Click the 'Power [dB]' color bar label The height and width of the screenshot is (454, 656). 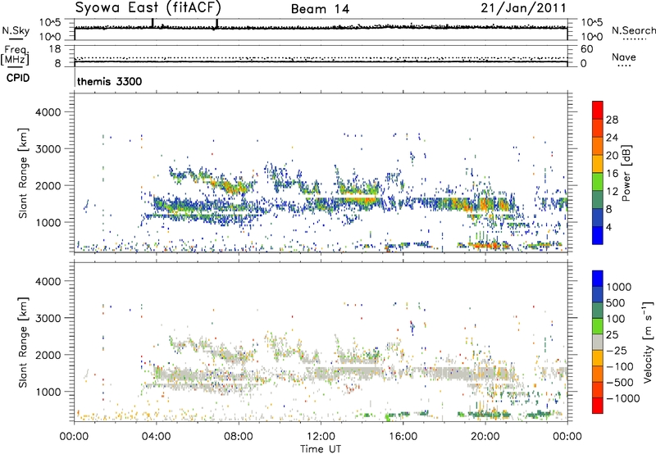click(x=626, y=173)
